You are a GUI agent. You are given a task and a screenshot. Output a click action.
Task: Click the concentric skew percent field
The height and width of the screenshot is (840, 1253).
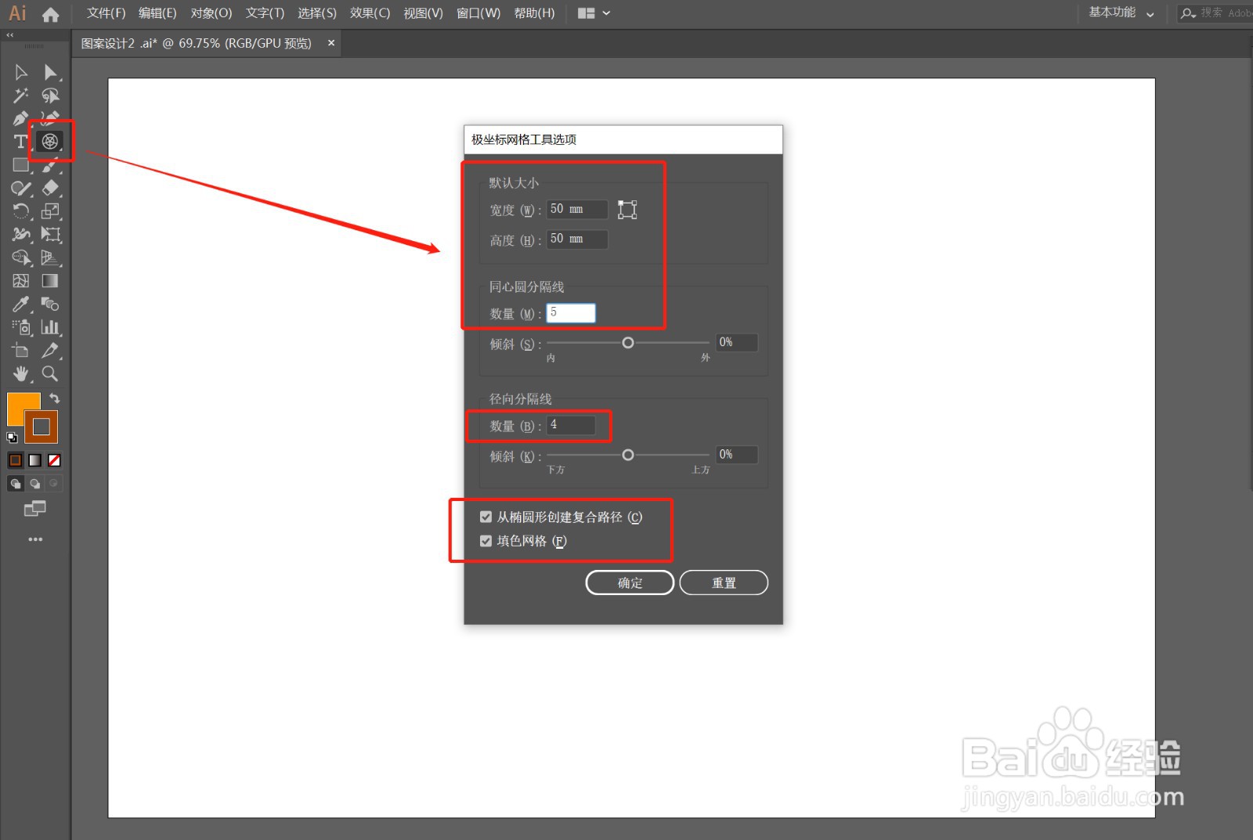[737, 342]
